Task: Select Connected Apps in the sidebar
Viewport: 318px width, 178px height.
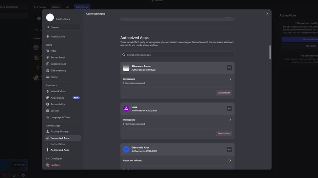Action: point(63,138)
